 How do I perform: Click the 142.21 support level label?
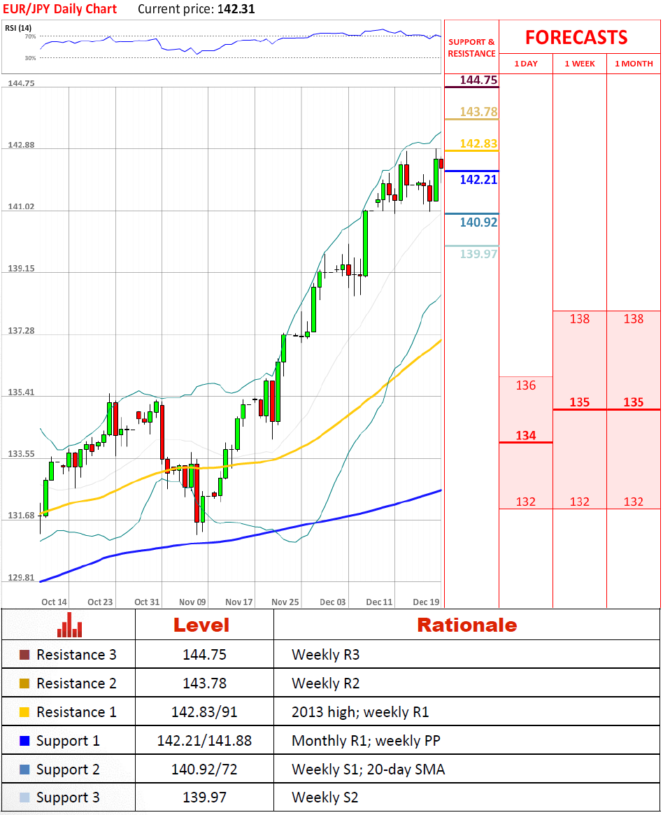pos(478,180)
